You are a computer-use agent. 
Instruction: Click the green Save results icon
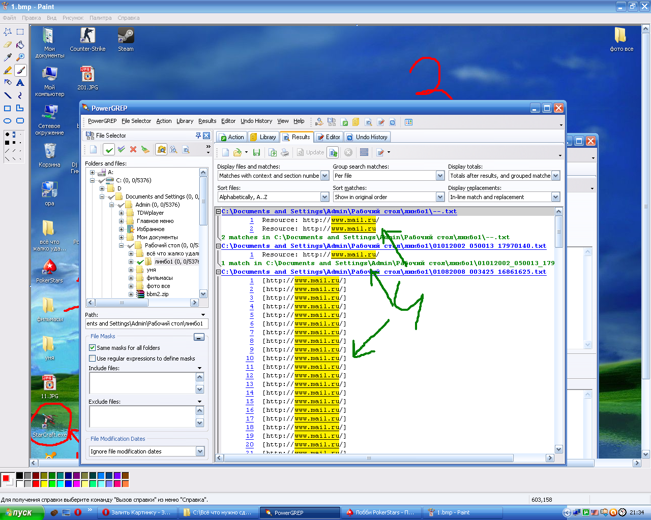click(x=256, y=152)
